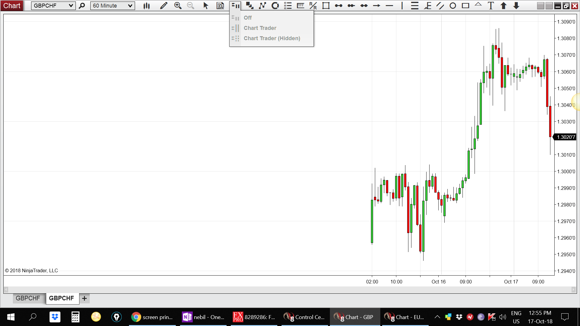Pick the ellipse drawing tool
This screenshot has height=326, width=580.
[453, 6]
